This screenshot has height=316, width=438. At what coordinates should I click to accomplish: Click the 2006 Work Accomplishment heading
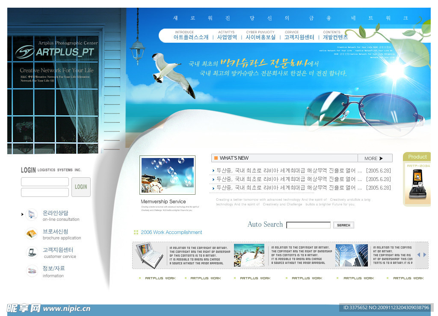171,232
